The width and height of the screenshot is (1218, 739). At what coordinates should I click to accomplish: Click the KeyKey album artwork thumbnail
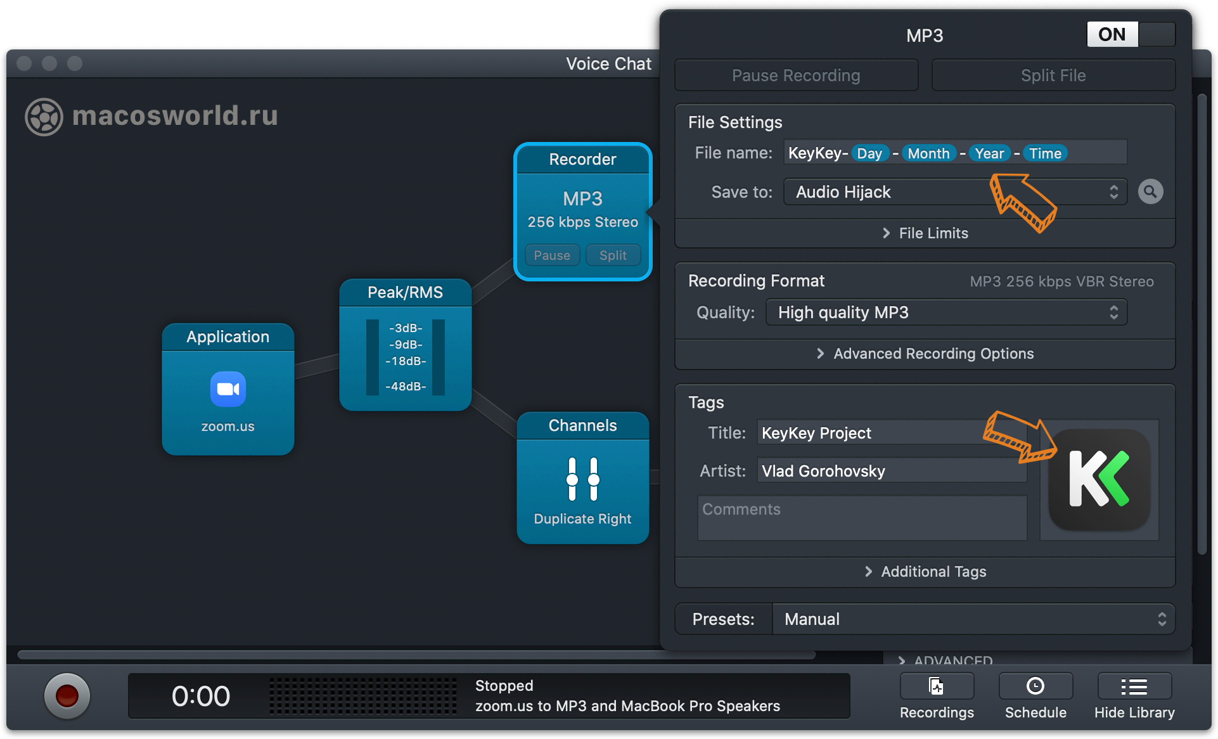1099,480
